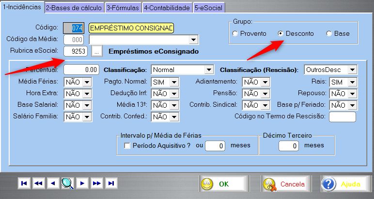Open Ajuda help button
The image size is (374, 199).
click(x=346, y=184)
